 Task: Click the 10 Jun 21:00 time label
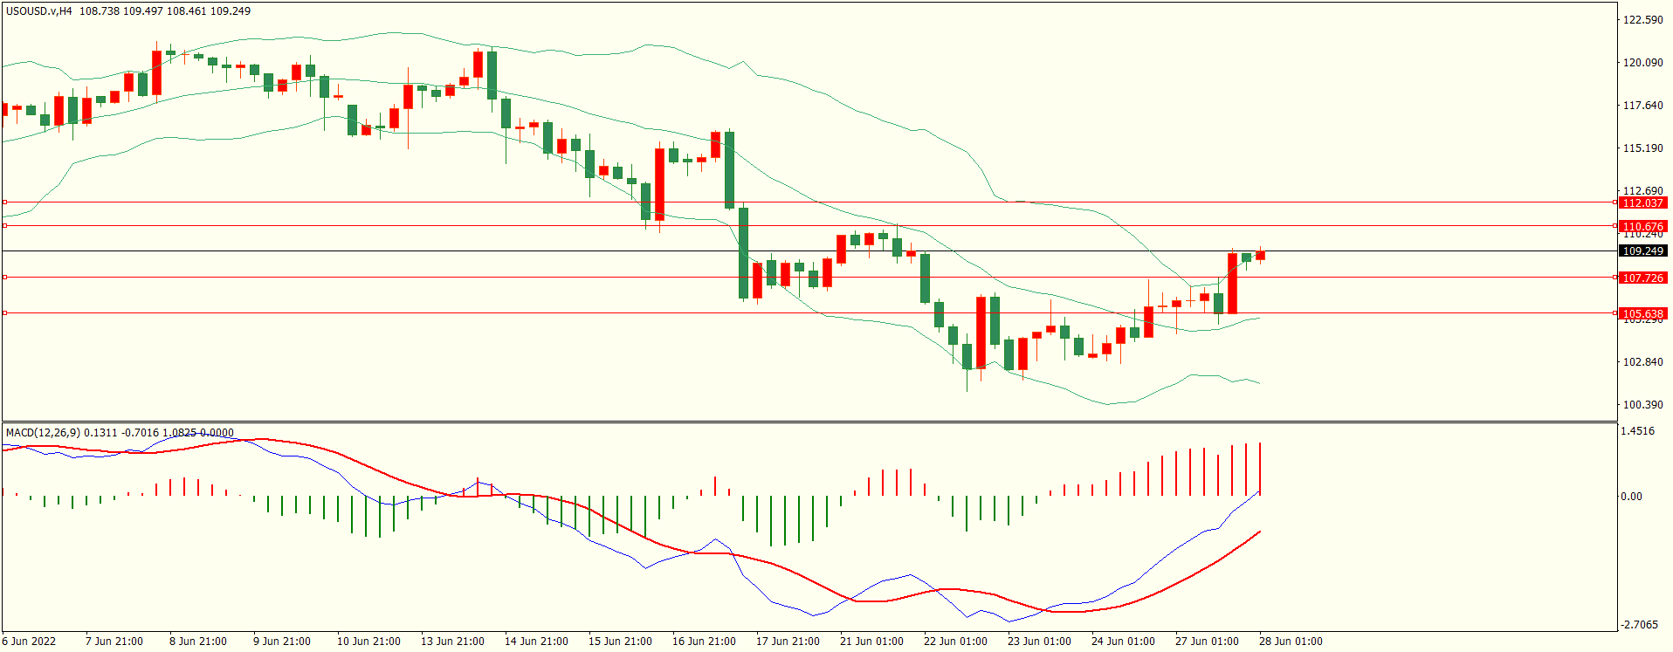(368, 642)
